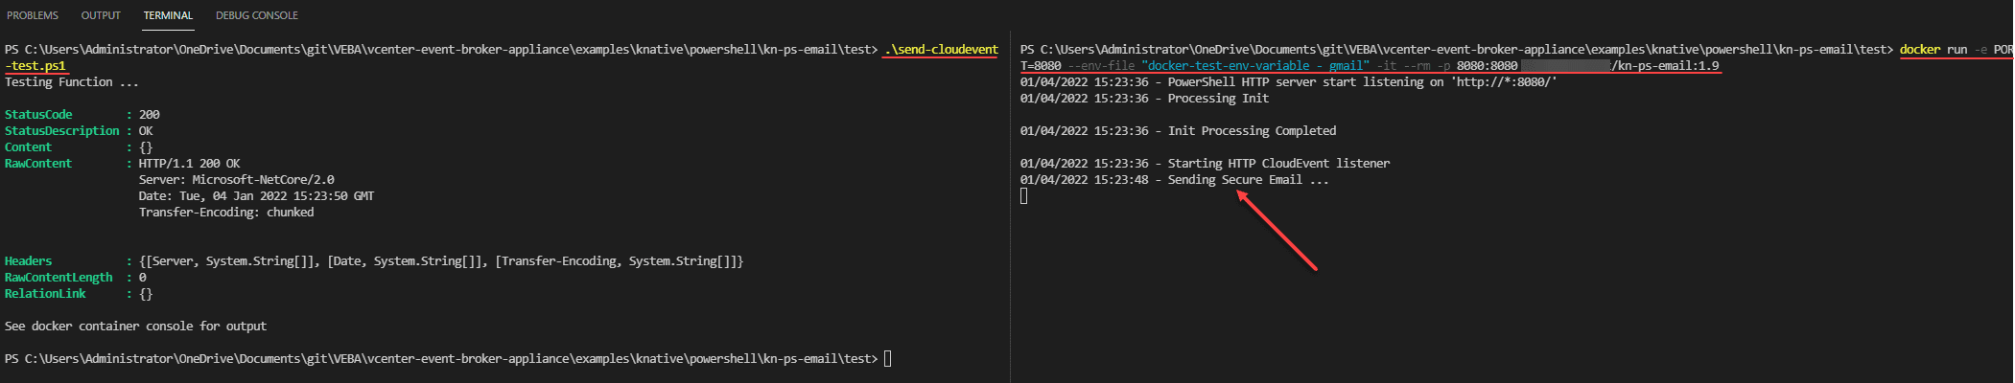This screenshot has height=383, width=2015.
Task: Click 'See docker container console for output' text
Action: [135, 327]
